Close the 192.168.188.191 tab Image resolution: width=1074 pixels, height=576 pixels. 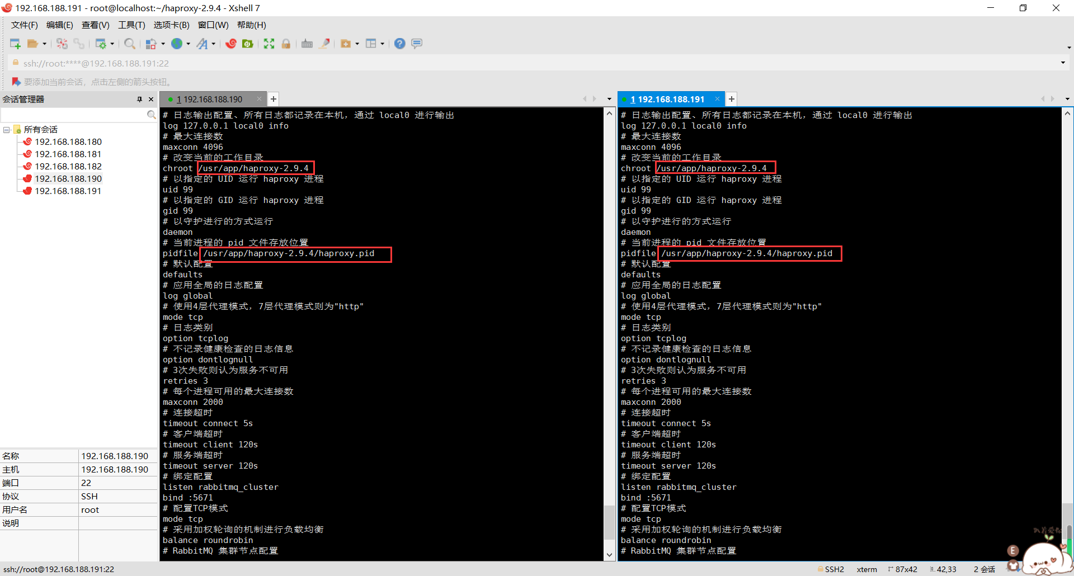click(x=717, y=99)
